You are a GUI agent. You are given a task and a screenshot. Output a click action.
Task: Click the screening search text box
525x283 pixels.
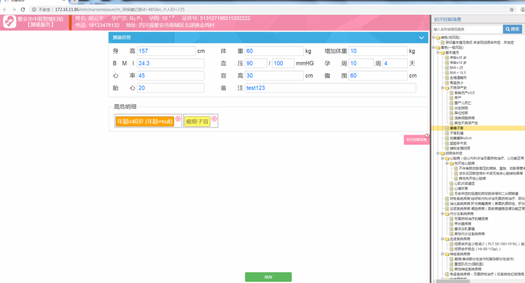tap(467, 29)
